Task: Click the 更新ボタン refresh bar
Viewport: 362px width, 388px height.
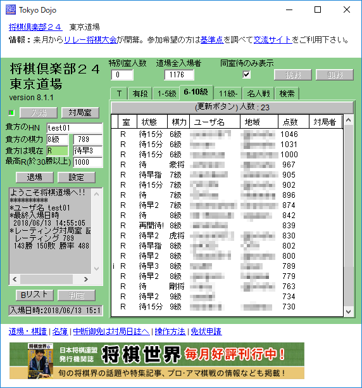Action: coord(232,107)
